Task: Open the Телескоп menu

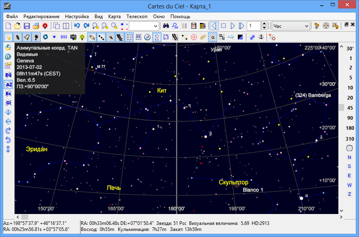Action: [136, 17]
